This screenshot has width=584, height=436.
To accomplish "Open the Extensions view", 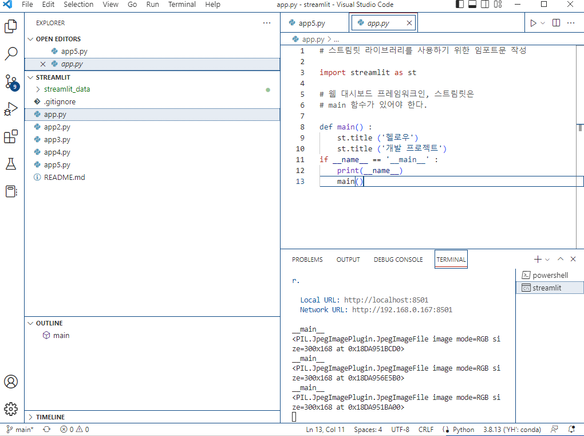I will click(x=11, y=136).
